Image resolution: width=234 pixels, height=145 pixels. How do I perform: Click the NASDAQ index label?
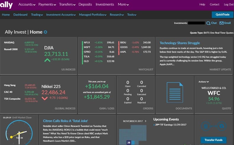click(9, 42)
